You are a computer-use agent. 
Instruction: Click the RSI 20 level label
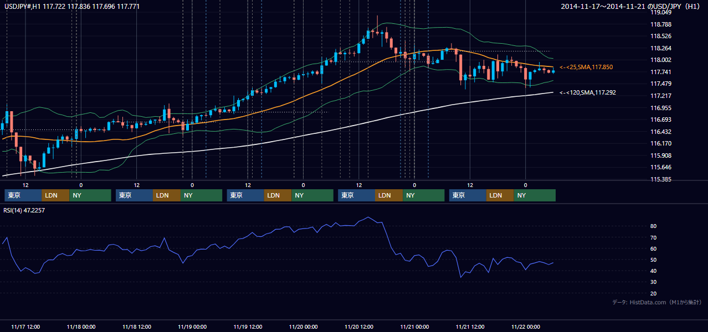pyautogui.click(x=654, y=293)
